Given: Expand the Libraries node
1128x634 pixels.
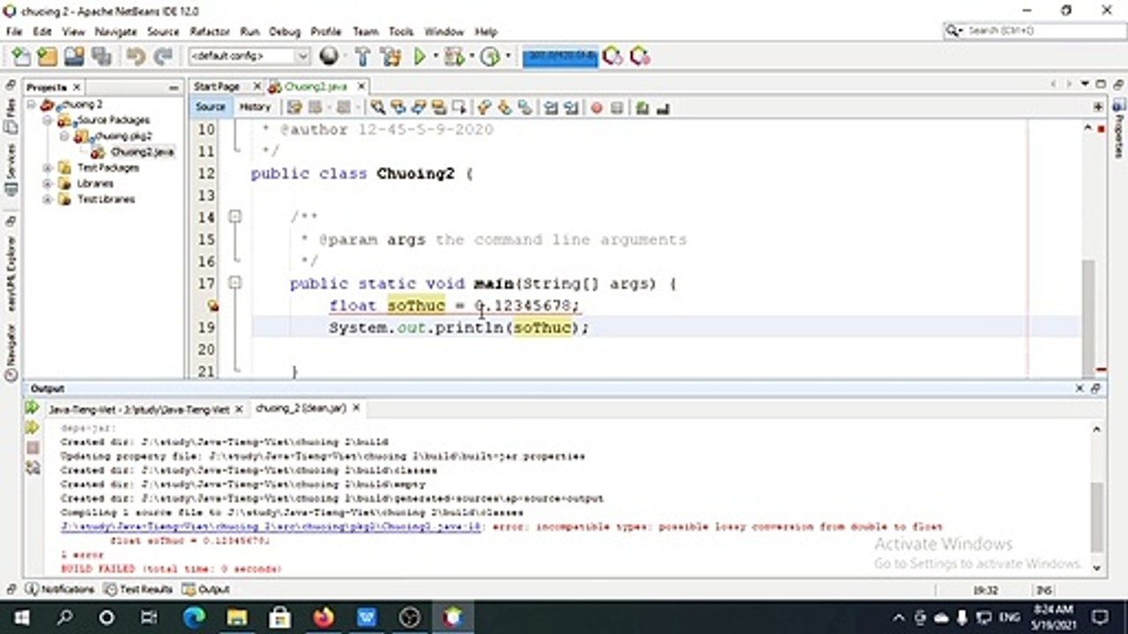Looking at the screenshot, I should pyautogui.click(x=48, y=183).
